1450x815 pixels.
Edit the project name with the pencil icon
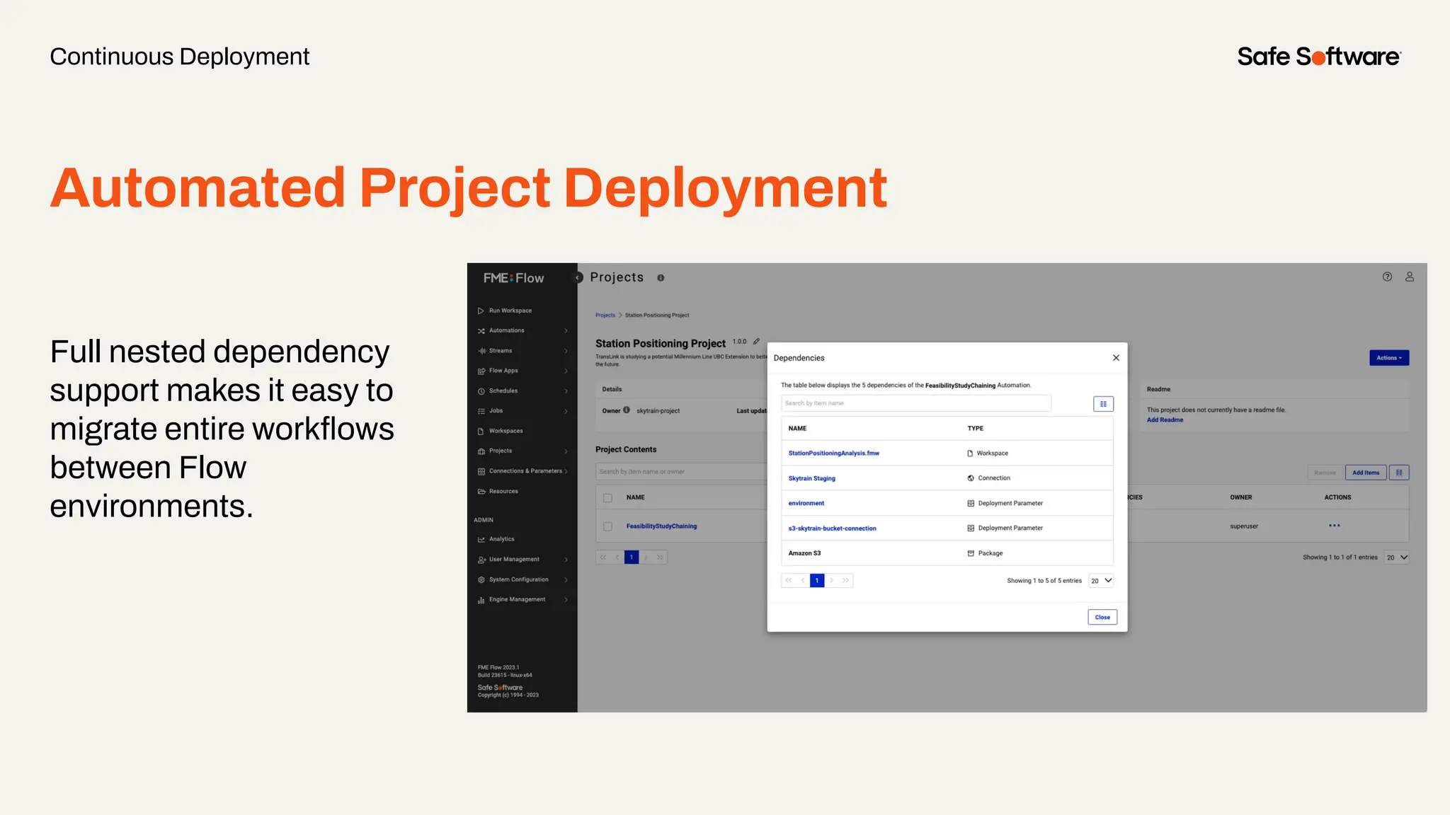[x=756, y=341]
